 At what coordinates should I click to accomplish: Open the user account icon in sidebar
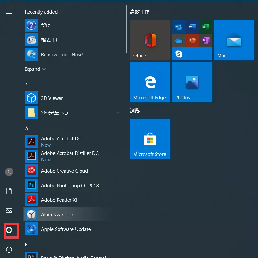9,172
